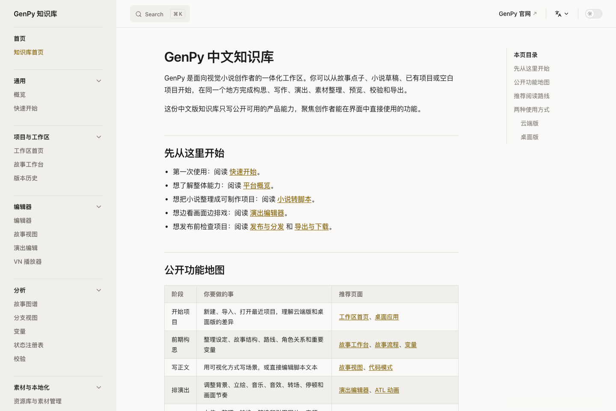Click the search magnifier icon
616x411 pixels.
coord(139,14)
